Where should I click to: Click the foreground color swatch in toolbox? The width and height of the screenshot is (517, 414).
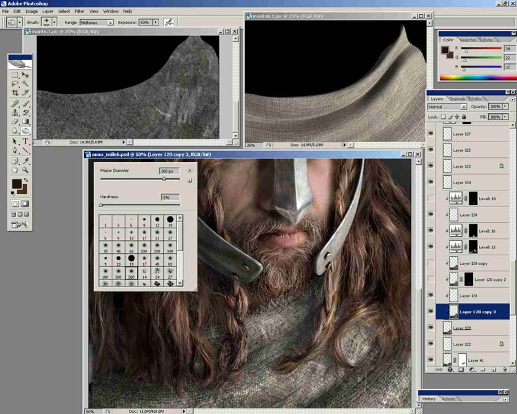[17, 184]
